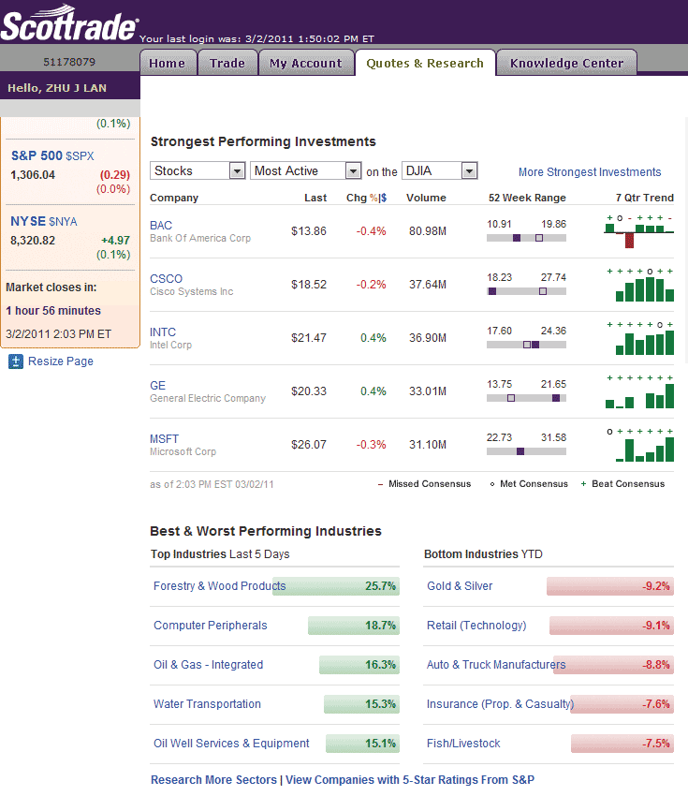Image resolution: width=688 pixels, height=796 pixels.
Task: Toggle change display to percent (%)
Action: 373,198
